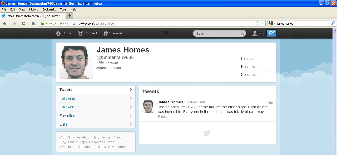
Task: Open the footer Help link
Action: click(96, 137)
